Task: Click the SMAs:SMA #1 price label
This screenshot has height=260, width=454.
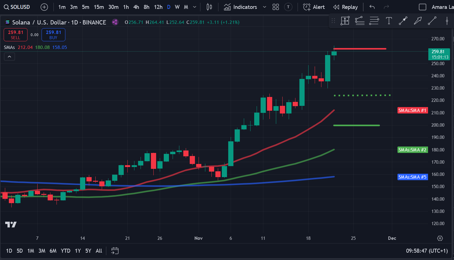Action: tap(412, 110)
